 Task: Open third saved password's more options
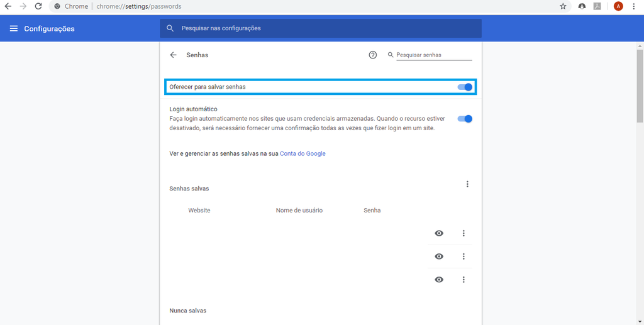point(464,280)
